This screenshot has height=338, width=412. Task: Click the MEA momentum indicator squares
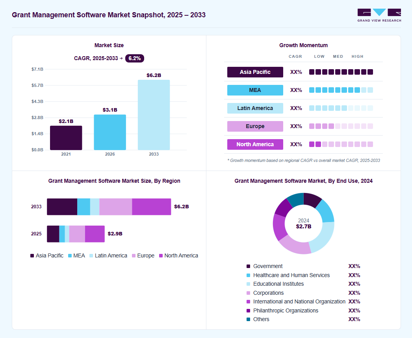tap(341, 90)
